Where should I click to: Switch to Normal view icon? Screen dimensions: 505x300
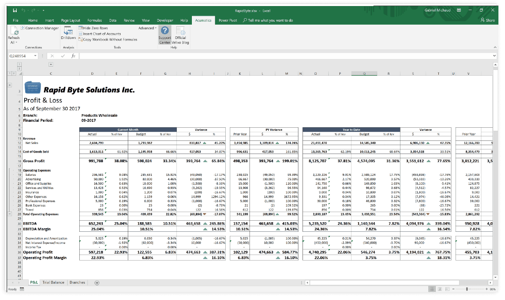[x=432, y=289]
